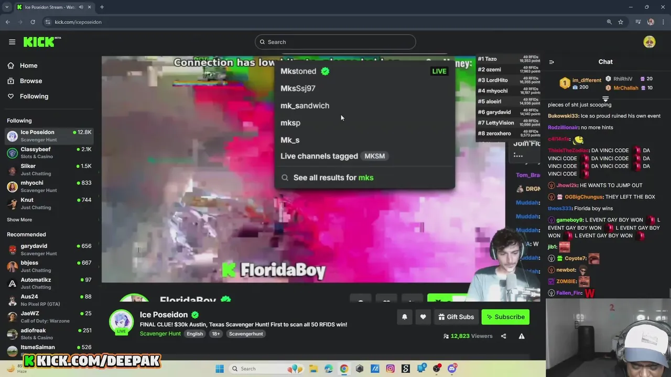Click the report warning triangle icon
The height and width of the screenshot is (377, 671).
click(x=522, y=336)
